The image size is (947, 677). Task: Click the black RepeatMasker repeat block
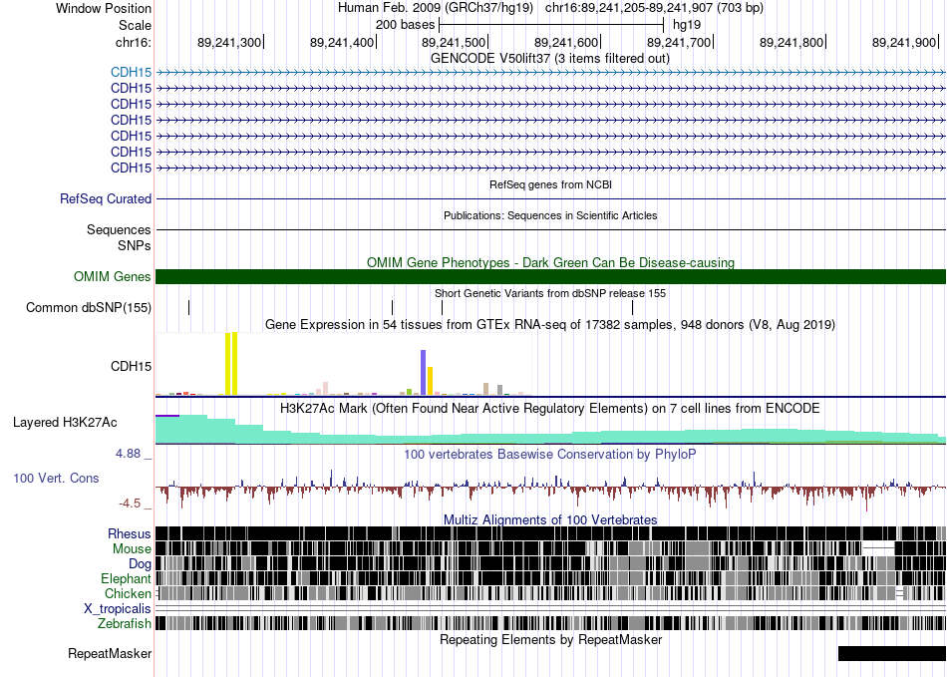[x=892, y=653]
